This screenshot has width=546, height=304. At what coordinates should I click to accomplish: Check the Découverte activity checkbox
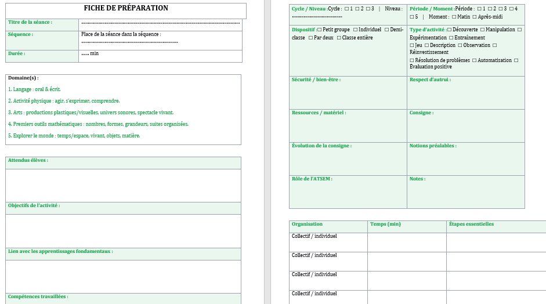pyautogui.click(x=449, y=30)
